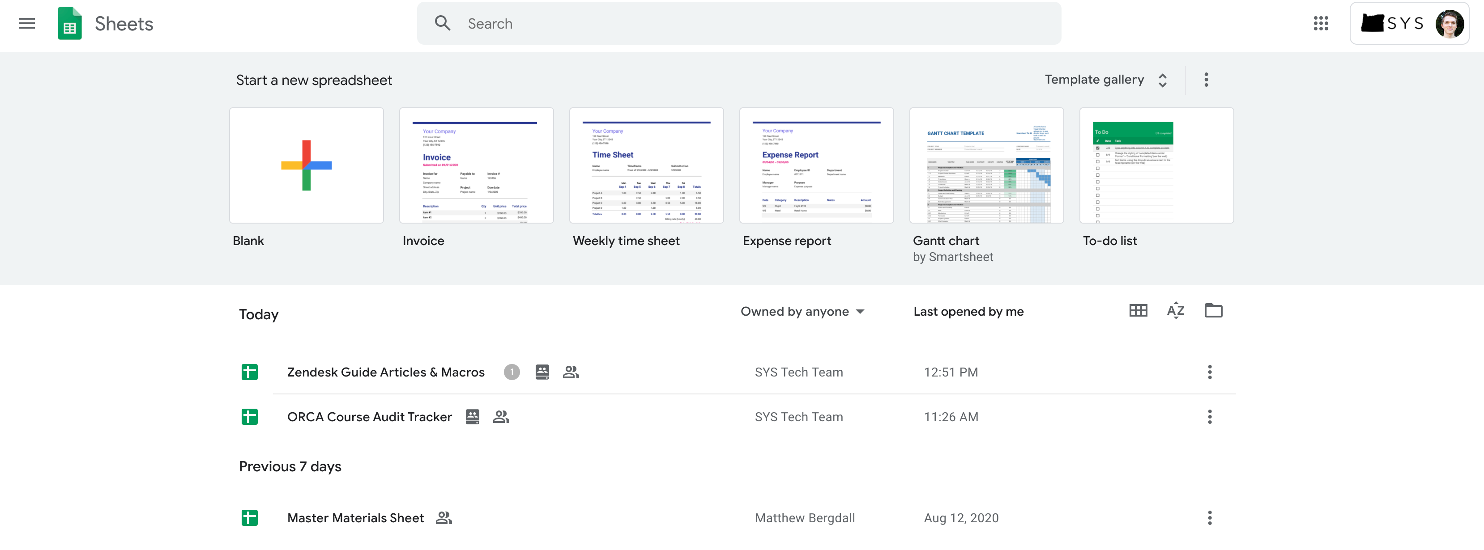Image resolution: width=1484 pixels, height=550 pixels.
Task: Open Zendesk Guide Articles & Macros spreadsheet
Action: pyautogui.click(x=385, y=372)
